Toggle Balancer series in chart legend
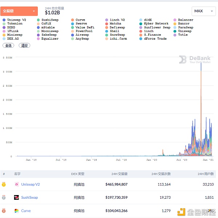218x218 pixels. coord(185,20)
